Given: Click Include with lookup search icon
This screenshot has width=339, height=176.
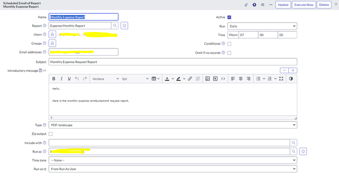Looking at the screenshot, I should point(293,143).
